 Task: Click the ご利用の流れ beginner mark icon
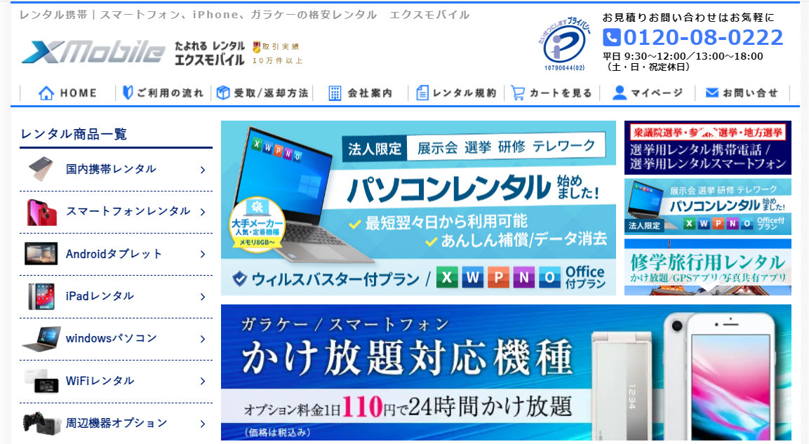coord(128,93)
